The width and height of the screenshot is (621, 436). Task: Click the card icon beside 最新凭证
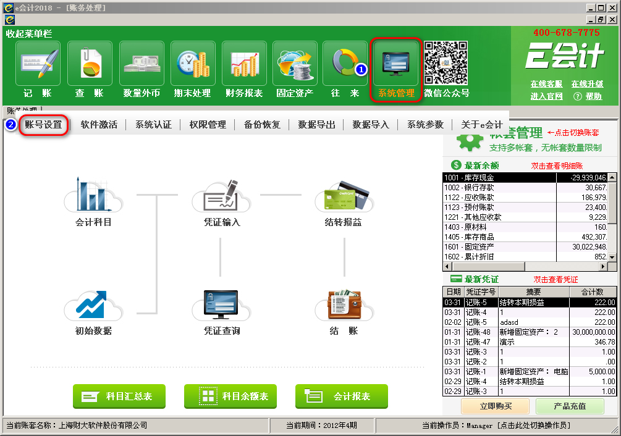(x=456, y=279)
